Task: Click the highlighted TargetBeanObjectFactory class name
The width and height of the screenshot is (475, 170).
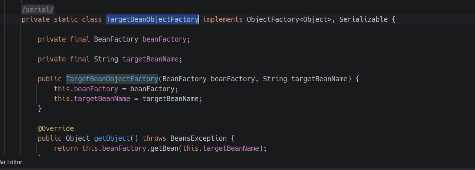Action: [152, 19]
